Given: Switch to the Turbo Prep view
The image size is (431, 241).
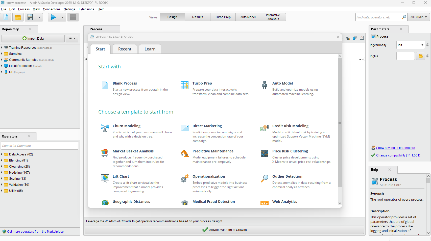Looking at the screenshot, I should (223, 17).
